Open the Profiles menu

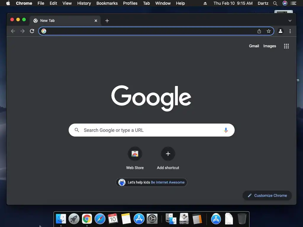(x=130, y=3)
